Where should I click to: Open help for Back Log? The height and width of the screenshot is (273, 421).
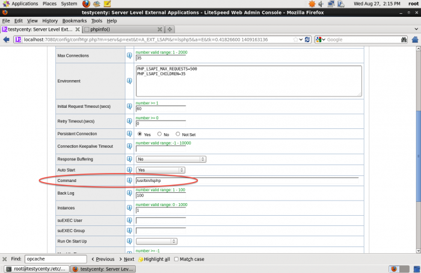click(129, 193)
